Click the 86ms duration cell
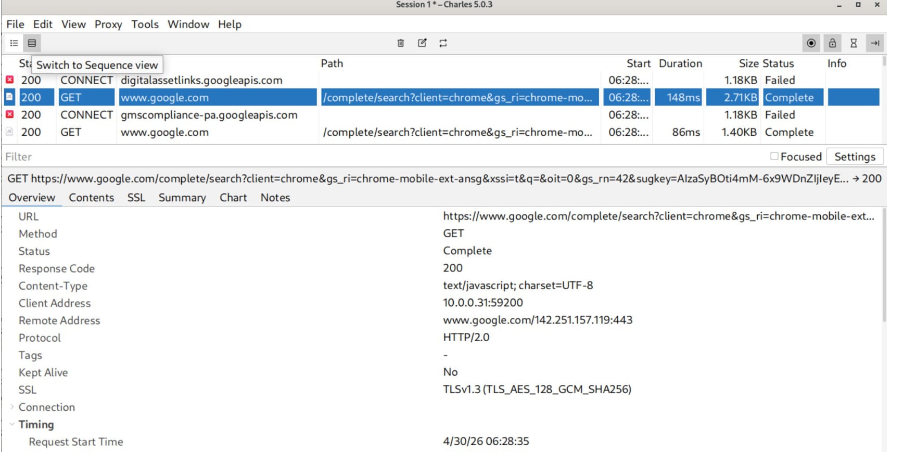 pyautogui.click(x=686, y=132)
